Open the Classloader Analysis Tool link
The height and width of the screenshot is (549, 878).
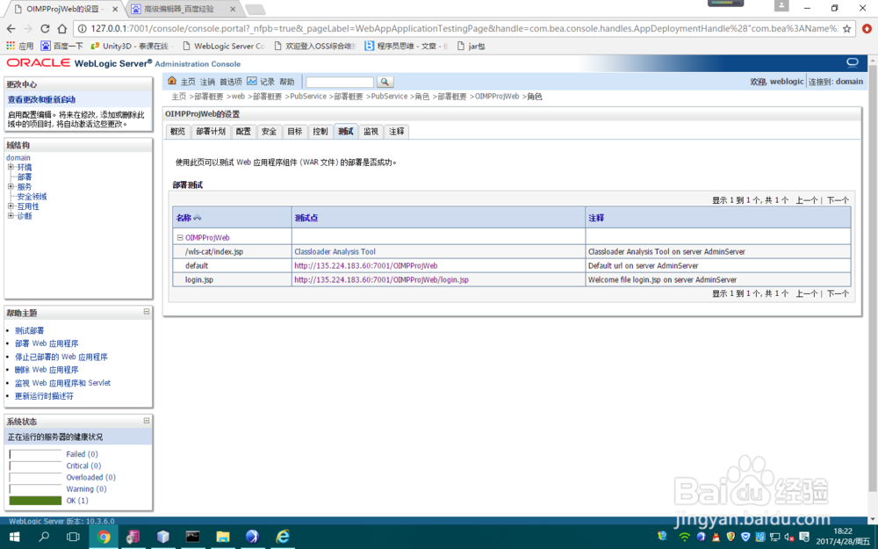click(335, 251)
